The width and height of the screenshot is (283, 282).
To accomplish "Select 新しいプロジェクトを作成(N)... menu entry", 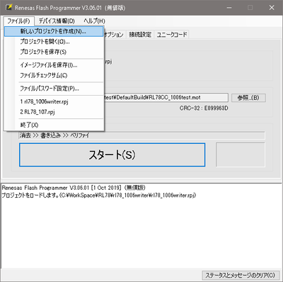I will pyautogui.click(x=54, y=31).
